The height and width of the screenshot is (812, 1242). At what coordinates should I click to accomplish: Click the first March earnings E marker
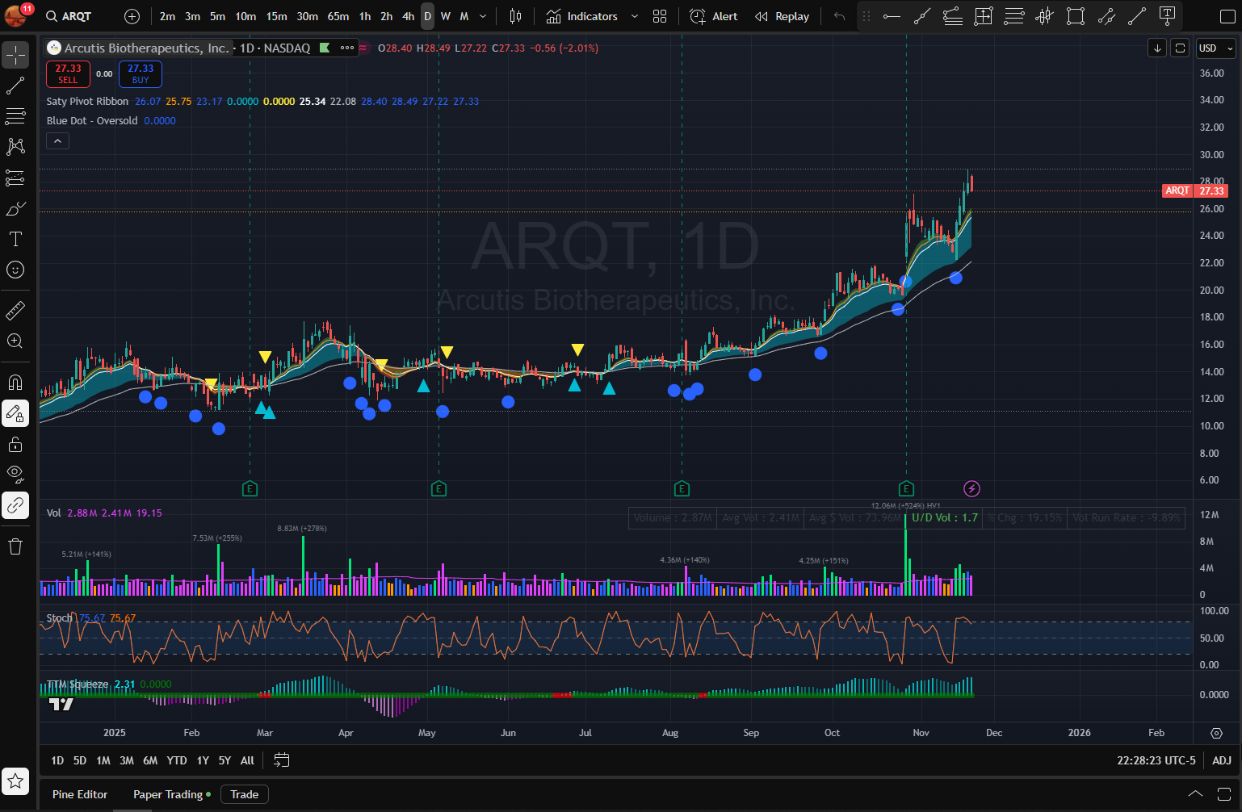coord(250,488)
